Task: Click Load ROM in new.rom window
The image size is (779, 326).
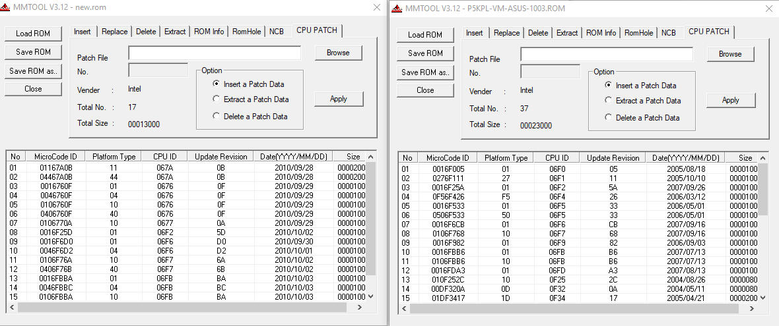Action: tap(33, 34)
